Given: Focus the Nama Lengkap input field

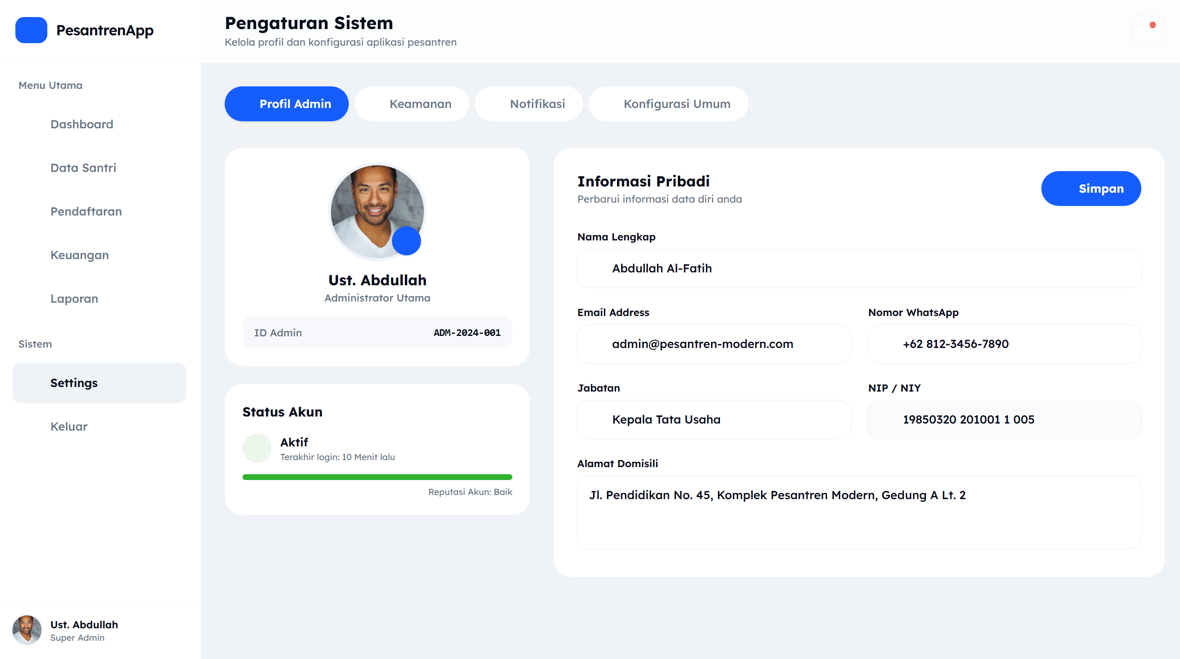Looking at the screenshot, I should click(x=859, y=269).
